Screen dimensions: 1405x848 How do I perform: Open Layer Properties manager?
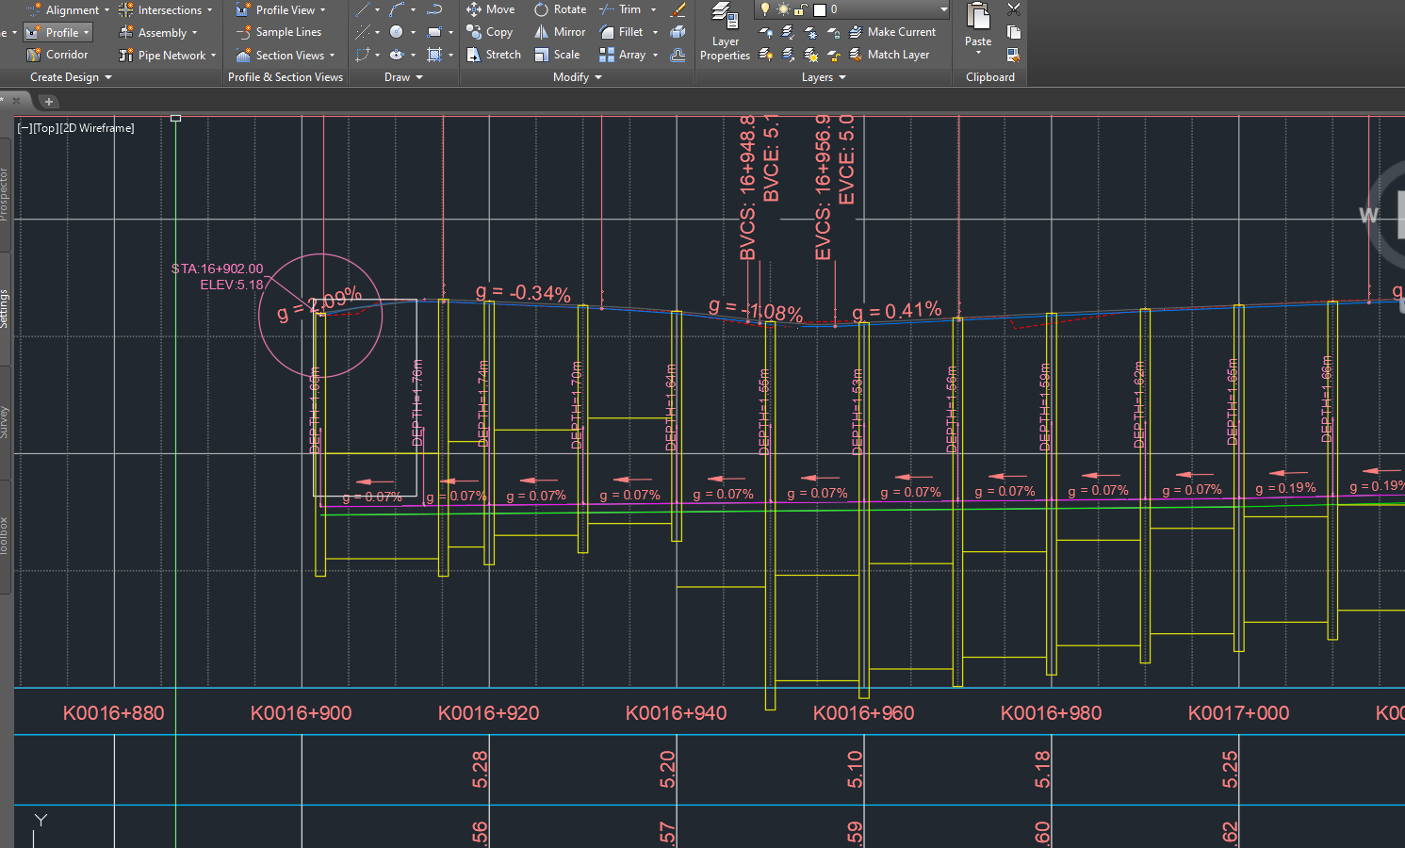[724, 38]
